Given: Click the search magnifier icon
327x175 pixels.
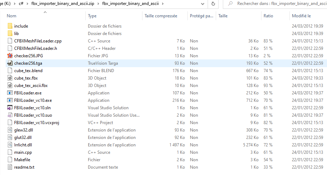Looking at the screenshot, I should (x=230, y=4).
